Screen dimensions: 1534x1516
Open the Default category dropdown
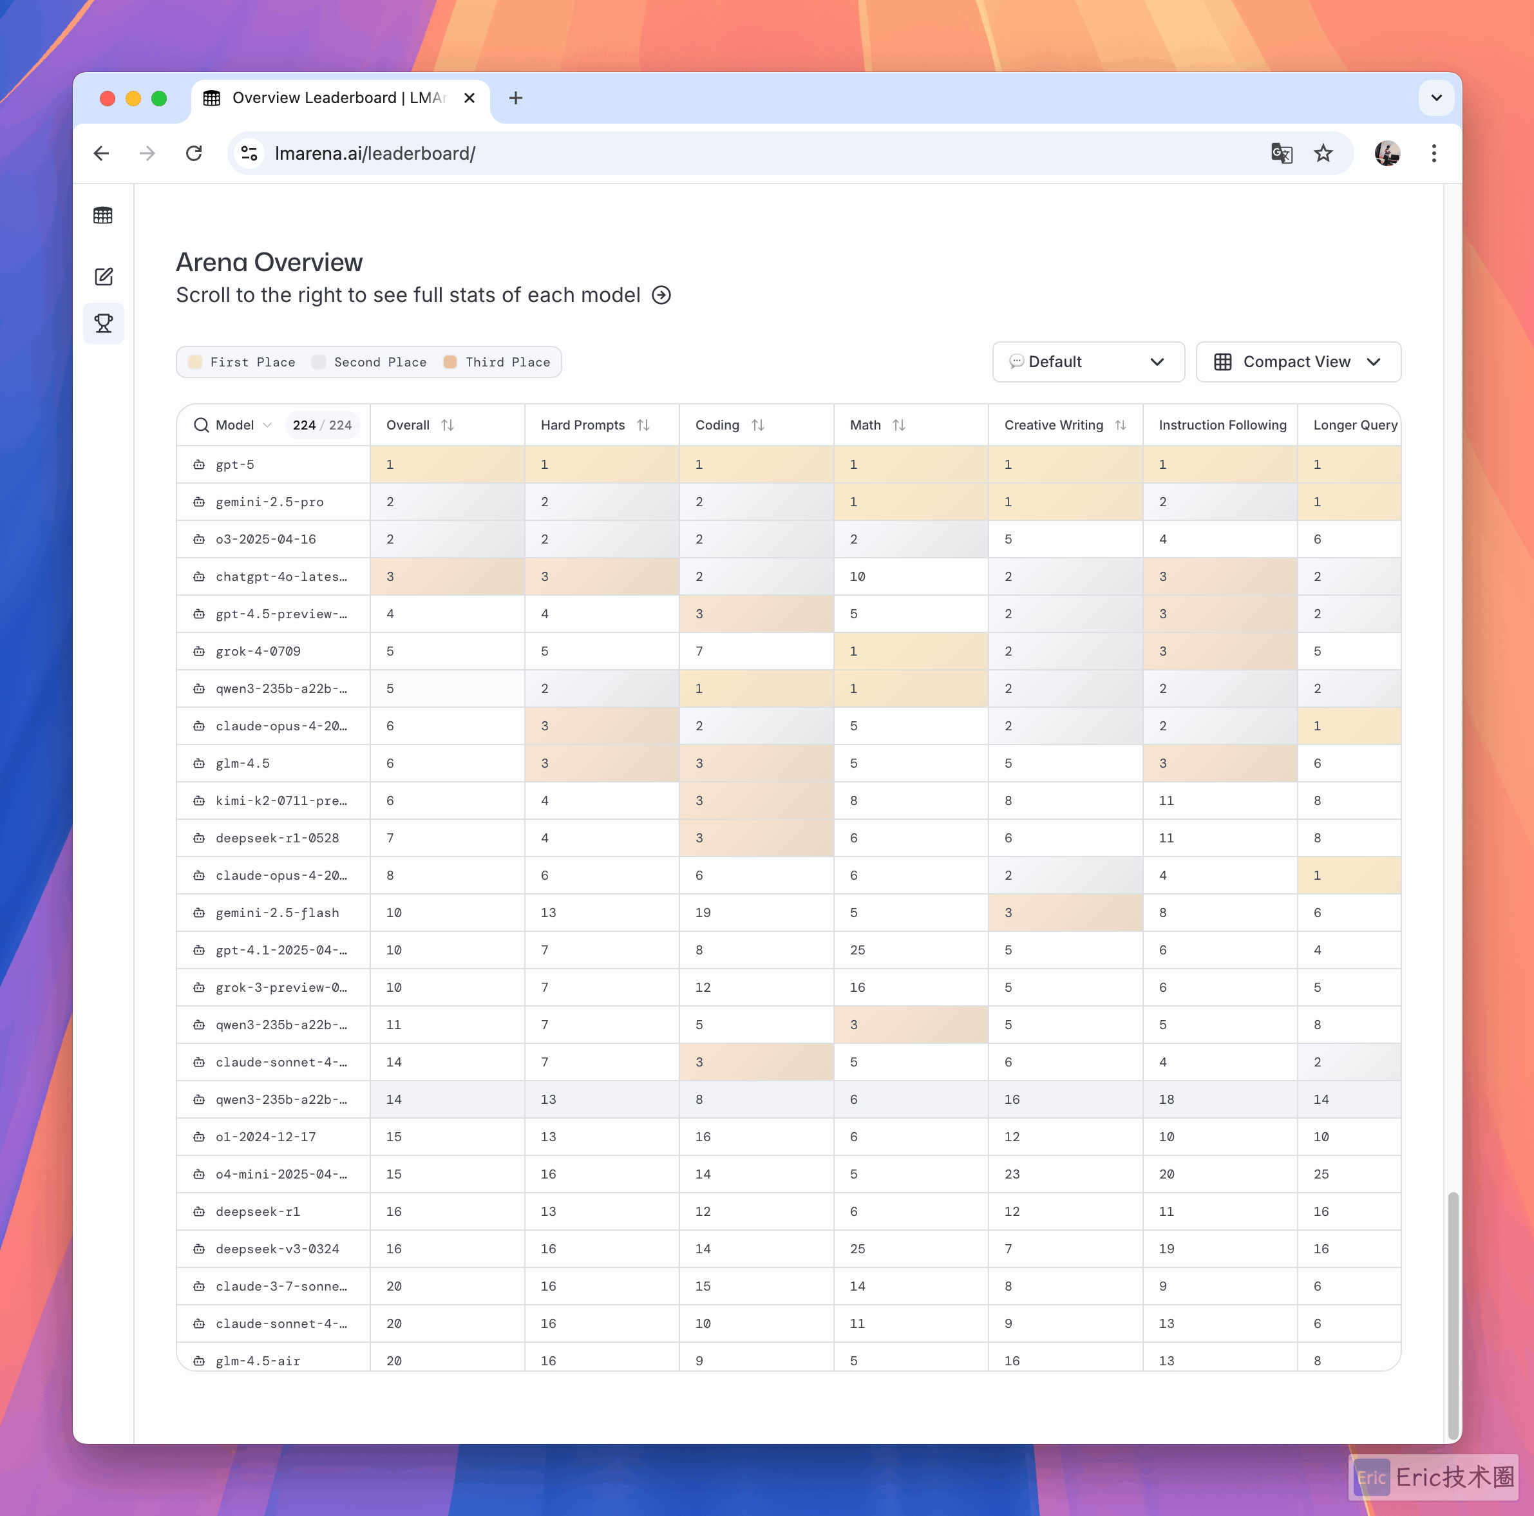[1088, 361]
